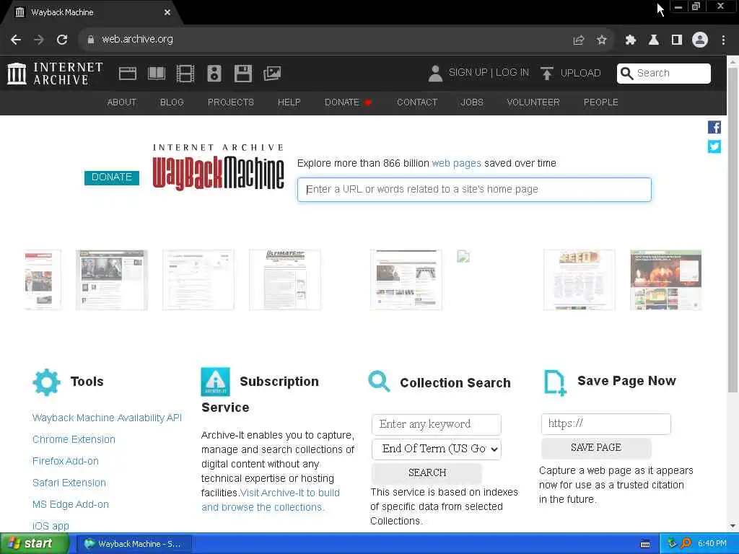The height and width of the screenshot is (554, 739).
Task: Focus the header Search box
Action: [664, 74]
